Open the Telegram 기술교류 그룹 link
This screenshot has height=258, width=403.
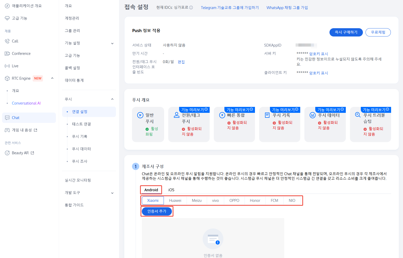230,8
